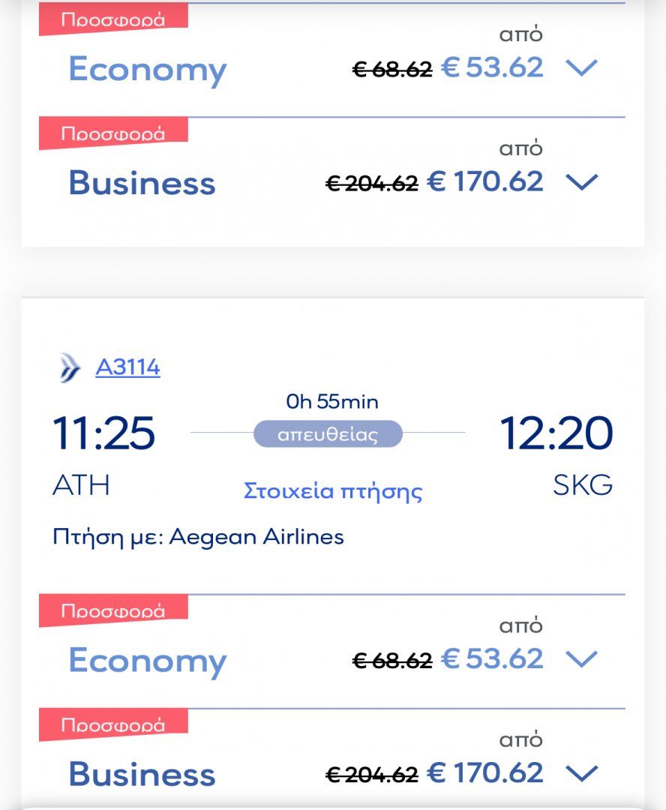
Task: Click the struck-through €204.62 price for A3114
Action: 371,774
